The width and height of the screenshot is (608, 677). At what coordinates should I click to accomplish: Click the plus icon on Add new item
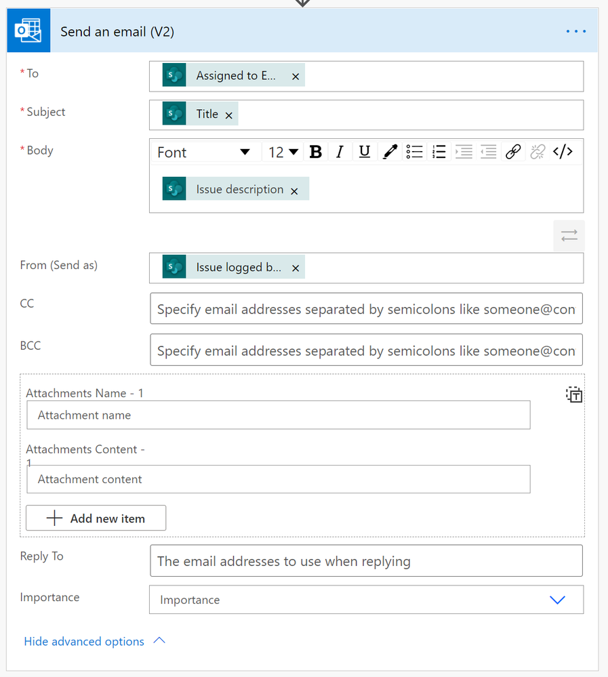coord(54,518)
